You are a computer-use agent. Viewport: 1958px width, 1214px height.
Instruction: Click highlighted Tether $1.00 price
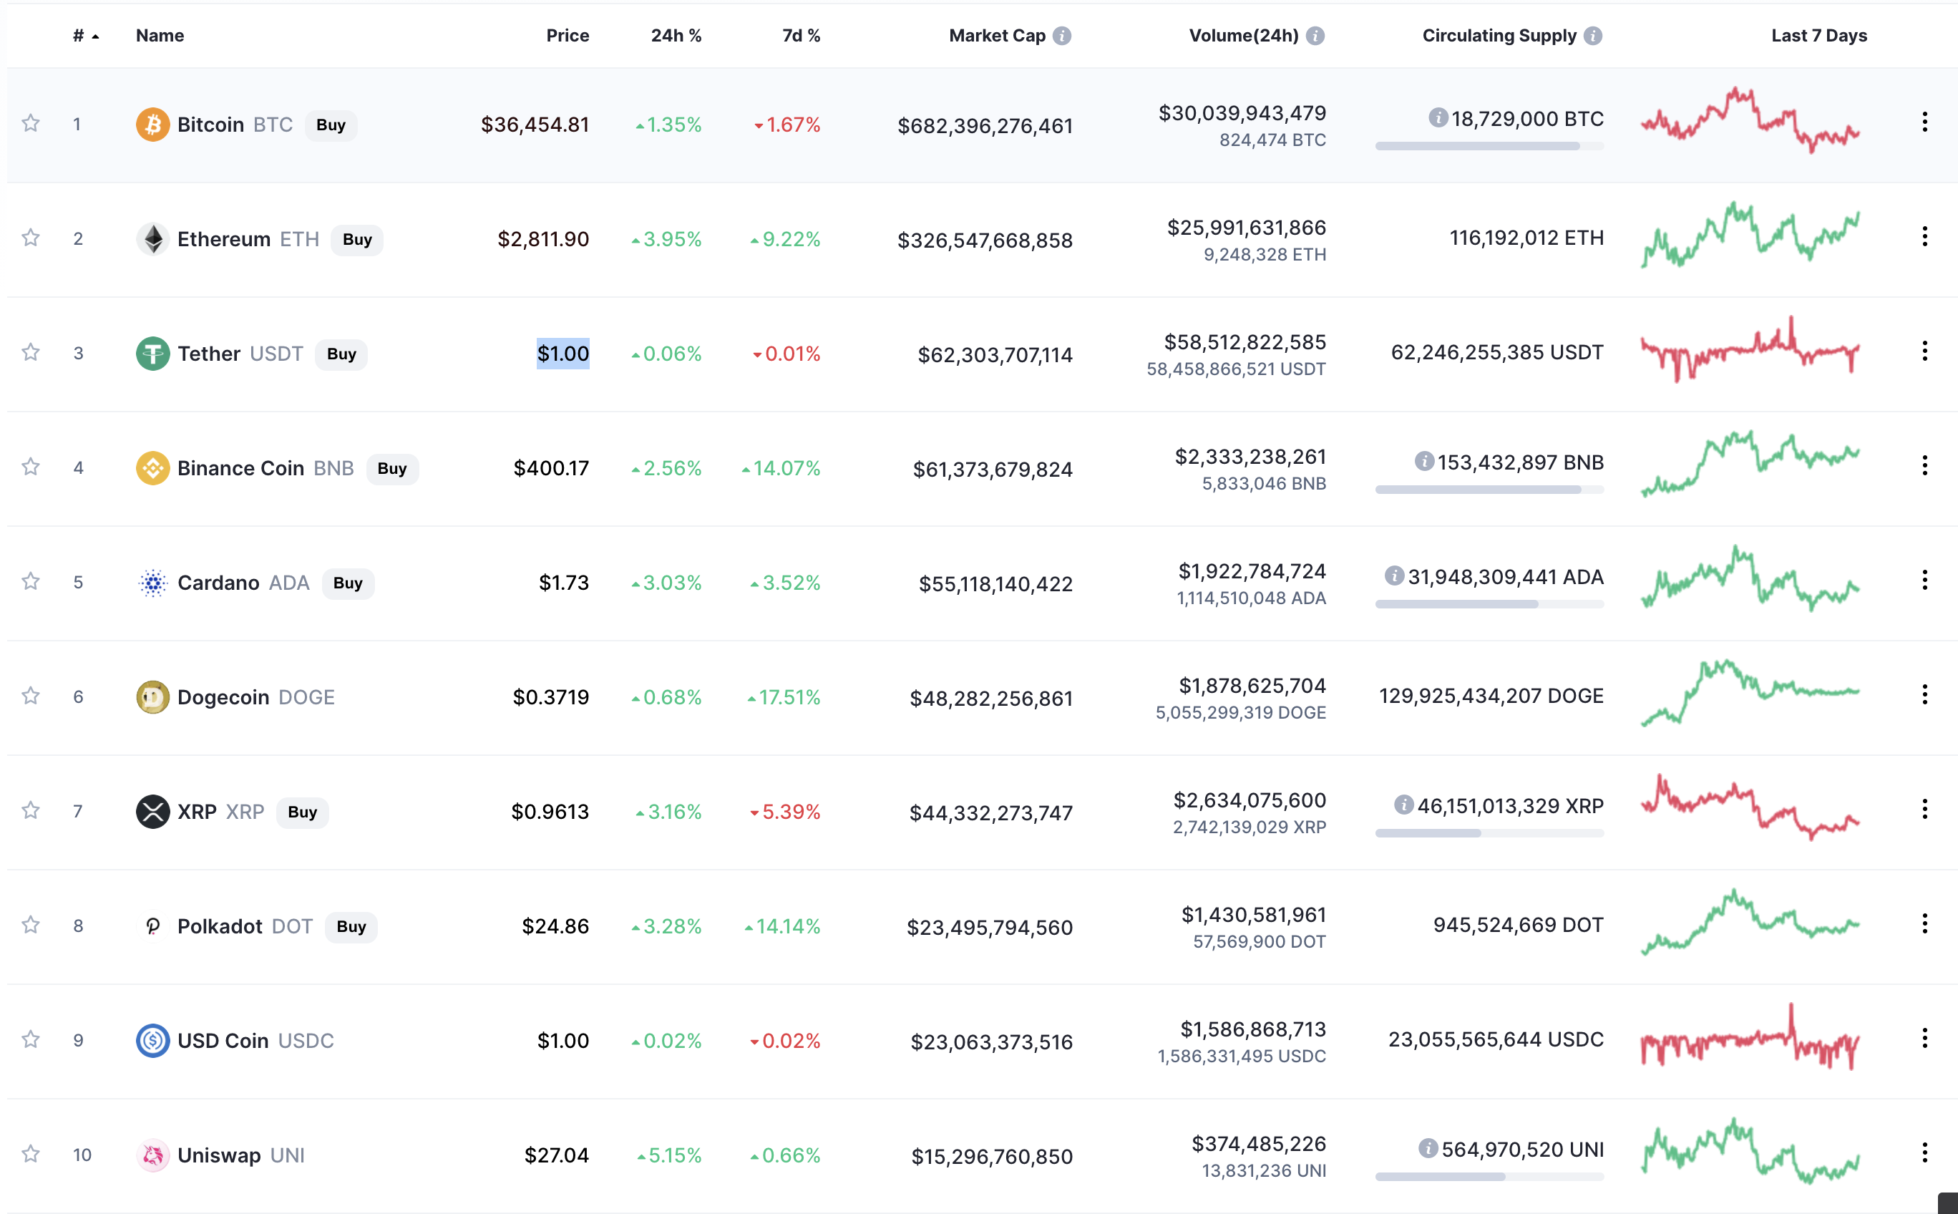(x=562, y=354)
